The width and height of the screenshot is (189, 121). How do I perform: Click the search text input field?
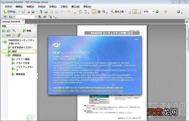point(25,17)
